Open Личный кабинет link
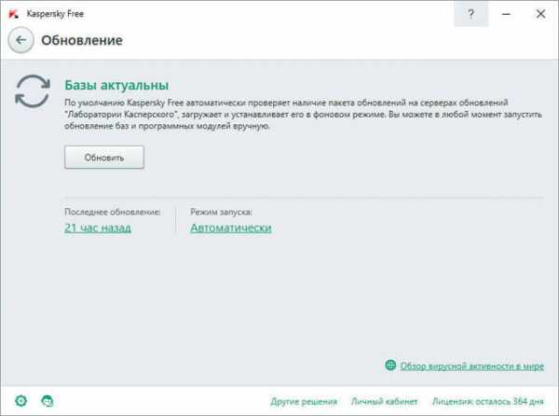Image resolution: width=559 pixels, height=416 pixels. (384, 401)
